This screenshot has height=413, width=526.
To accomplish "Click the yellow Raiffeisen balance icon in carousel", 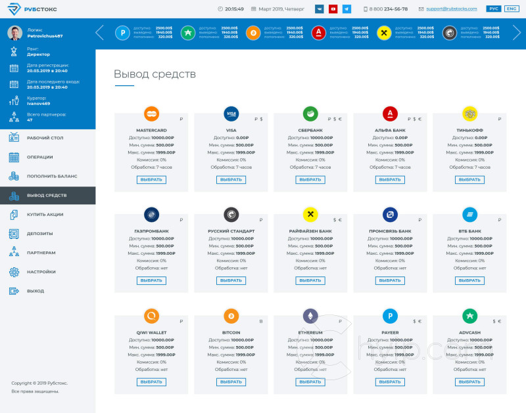I will [x=384, y=33].
